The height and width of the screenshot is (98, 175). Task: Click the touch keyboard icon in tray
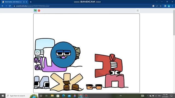tap(142, 96)
